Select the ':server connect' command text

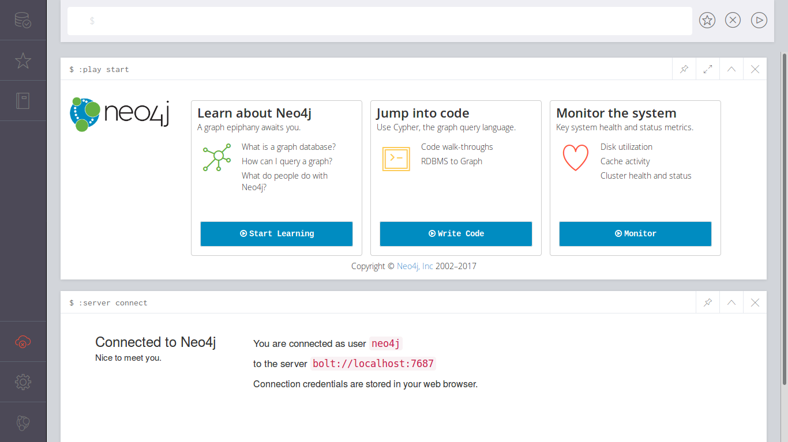point(113,303)
